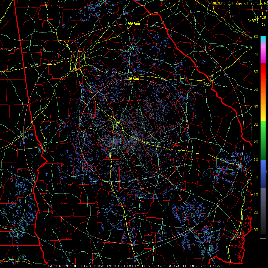Click the "100 NMI" range ring label

point(134,24)
